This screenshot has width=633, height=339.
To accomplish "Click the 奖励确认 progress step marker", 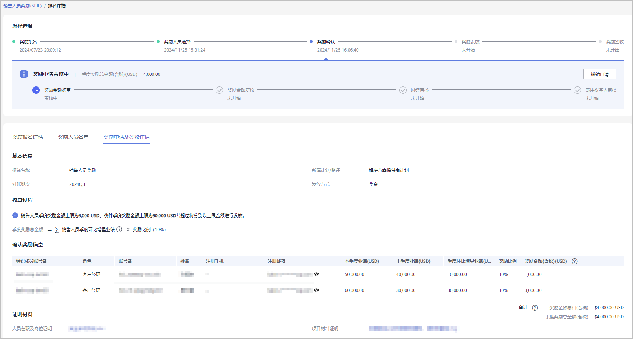I will click(x=311, y=42).
